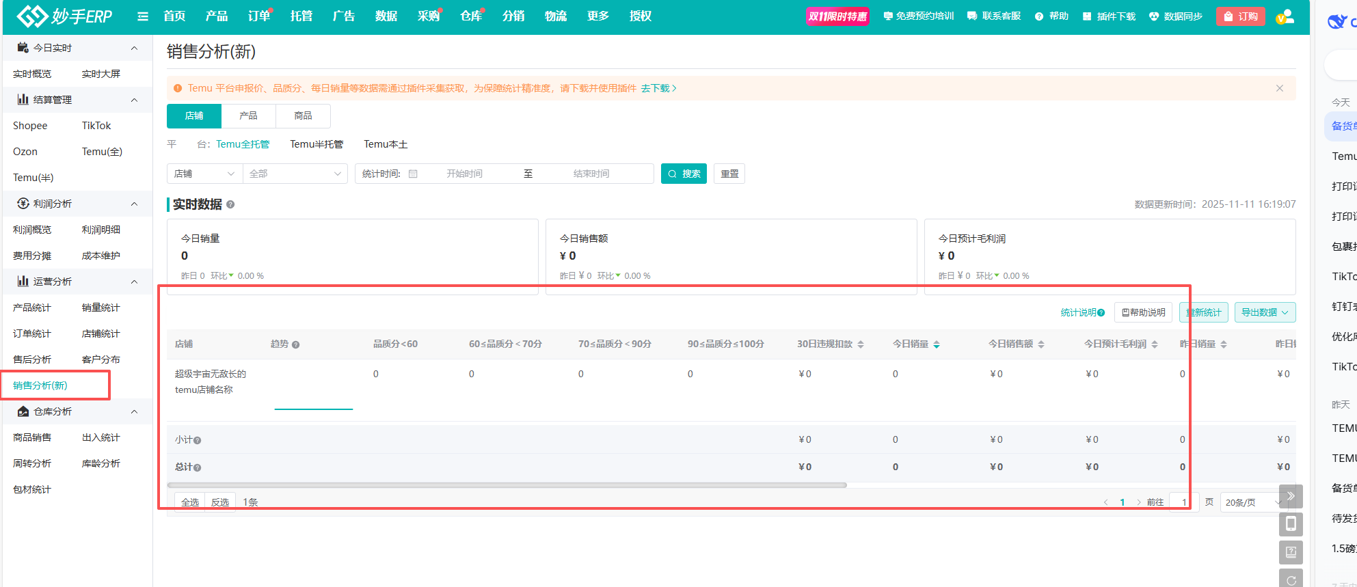Select the Temu半托管 platform option
This screenshot has width=1357, height=587.
(x=317, y=144)
